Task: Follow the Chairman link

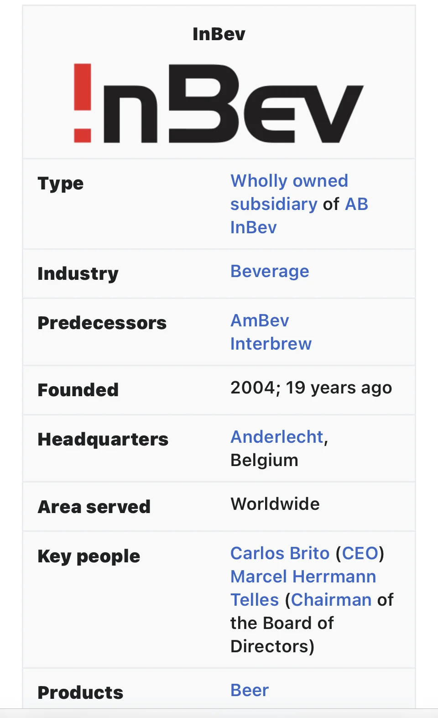Action: (x=331, y=600)
